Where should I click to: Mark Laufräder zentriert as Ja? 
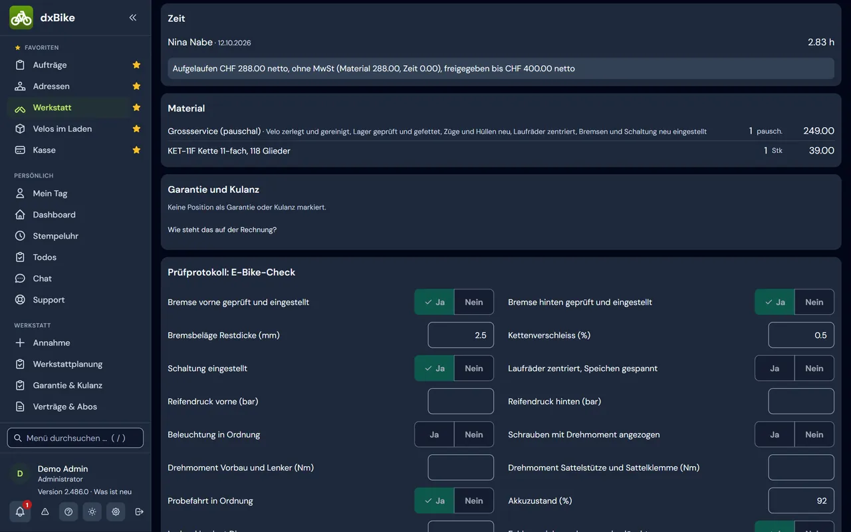point(775,368)
